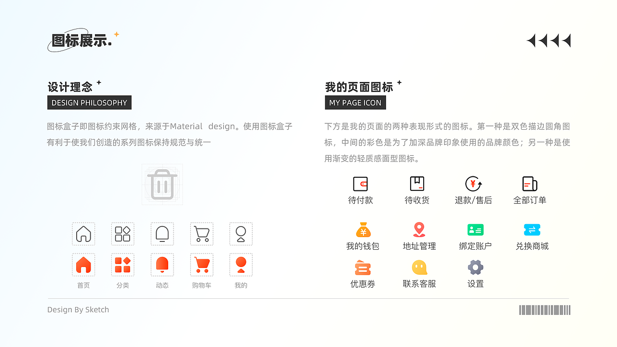
Task: Select the blue 兑换商城 exchange ticket icon
Action: pyautogui.click(x=532, y=230)
